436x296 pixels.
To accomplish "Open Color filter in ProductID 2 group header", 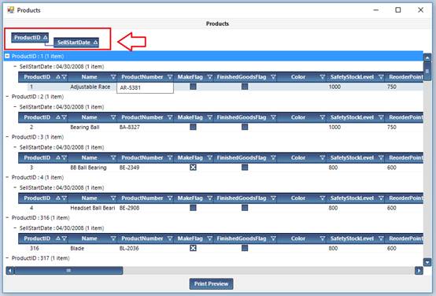I will click(x=322, y=117).
